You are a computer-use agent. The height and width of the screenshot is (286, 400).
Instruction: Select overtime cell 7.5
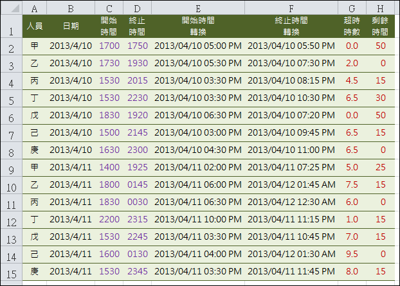352,185
